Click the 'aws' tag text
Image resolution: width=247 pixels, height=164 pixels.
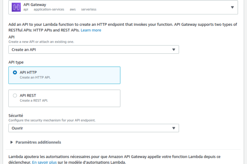(x=73, y=9)
